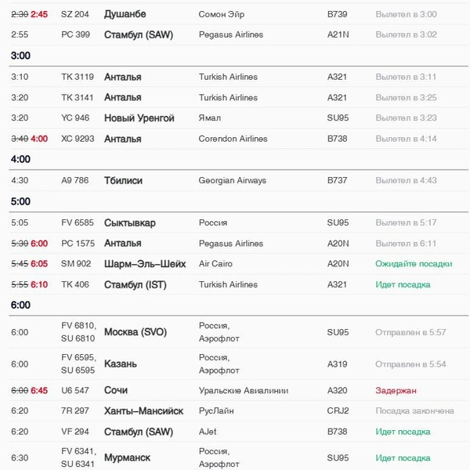Image resolution: width=470 pixels, height=470 pixels.
Task: Select the Новый Уренгой YC 946 flight
Action: (x=239, y=117)
